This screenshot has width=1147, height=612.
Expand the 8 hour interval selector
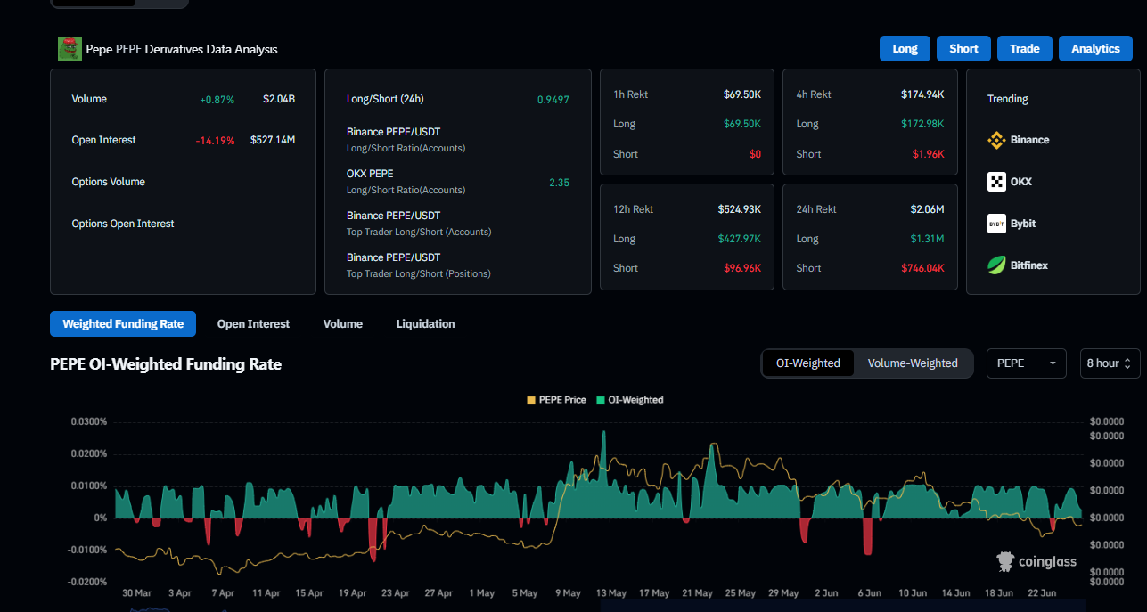click(1110, 363)
